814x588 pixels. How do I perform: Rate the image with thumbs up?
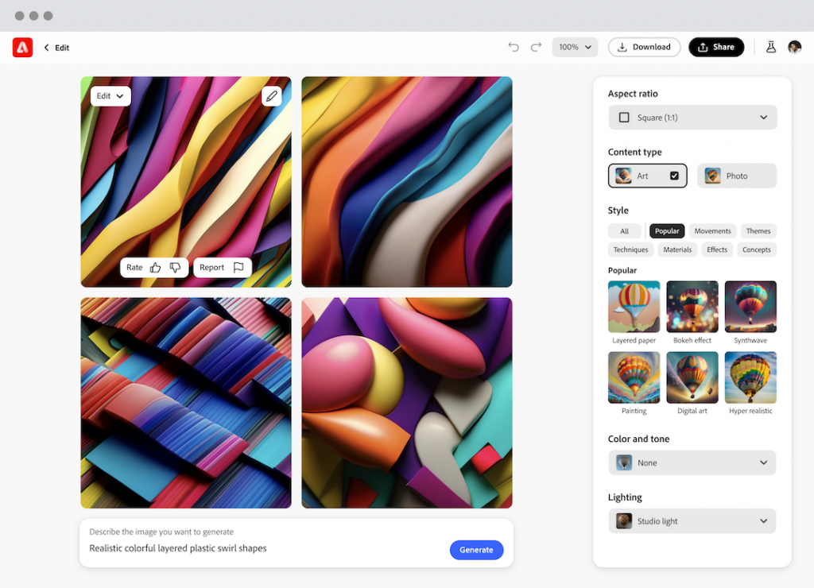(156, 268)
